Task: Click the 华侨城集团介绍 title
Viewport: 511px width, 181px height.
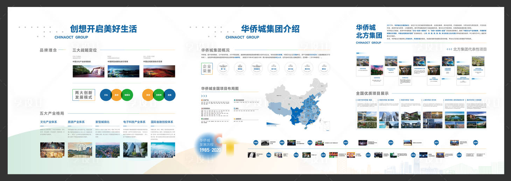Action: point(270,29)
